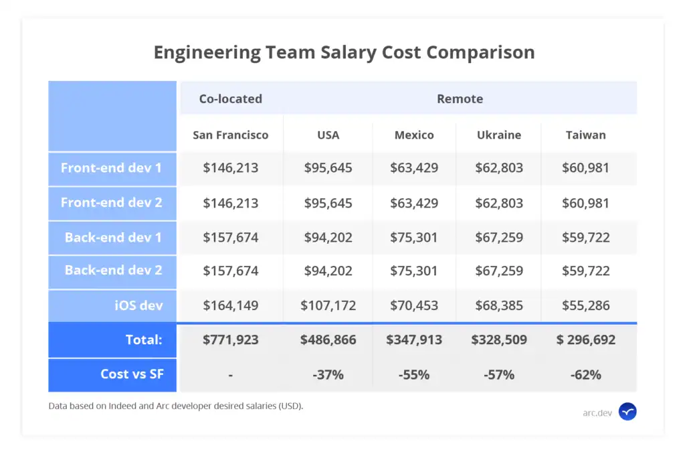The height and width of the screenshot is (454, 685).
Task: Click the USA -37% cost cell
Action: (328, 375)
